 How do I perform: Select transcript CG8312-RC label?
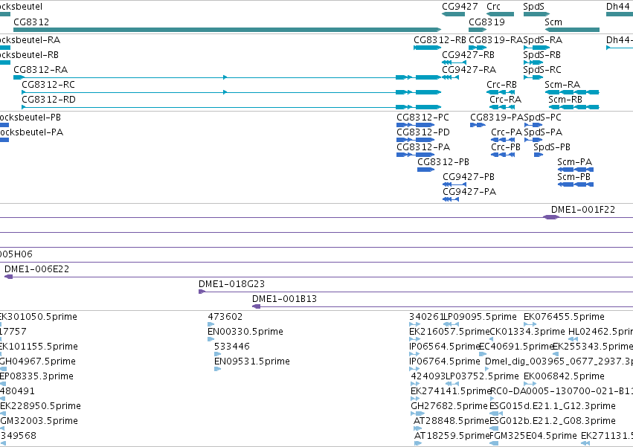pos(48,84)
